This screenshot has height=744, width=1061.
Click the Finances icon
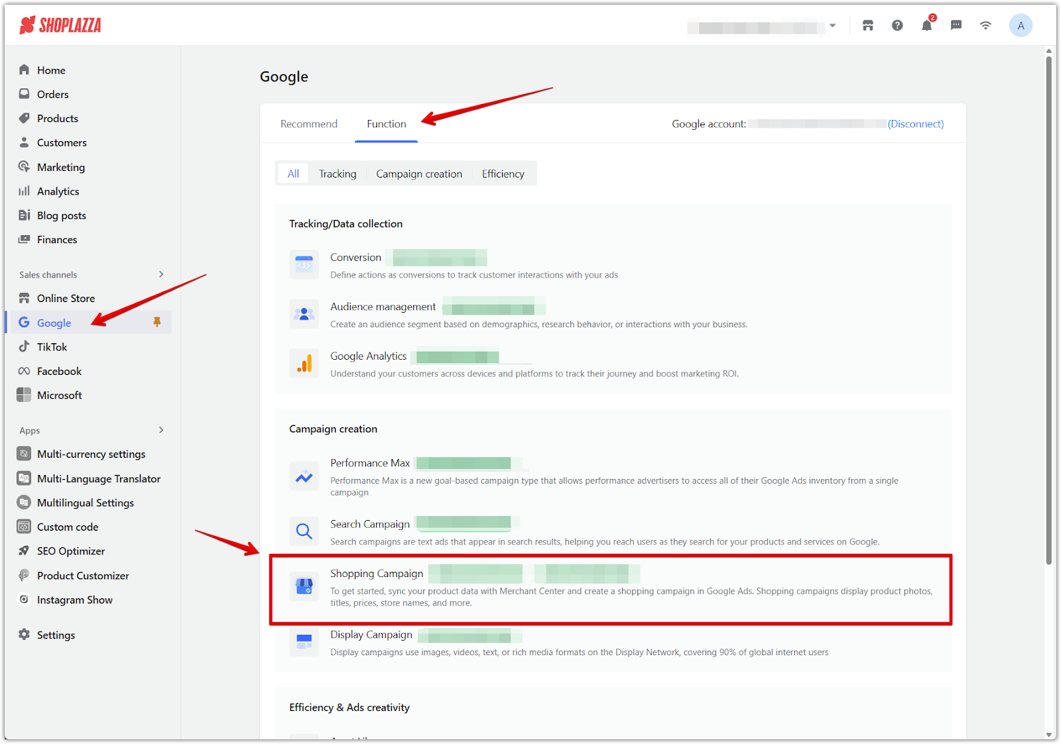[x=25, y=239]
